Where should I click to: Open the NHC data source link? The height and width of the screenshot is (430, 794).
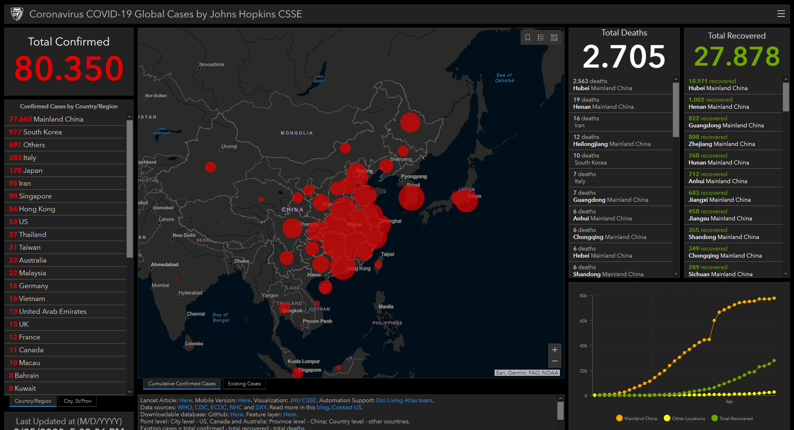pyautogui.click(x=236, y=407)
